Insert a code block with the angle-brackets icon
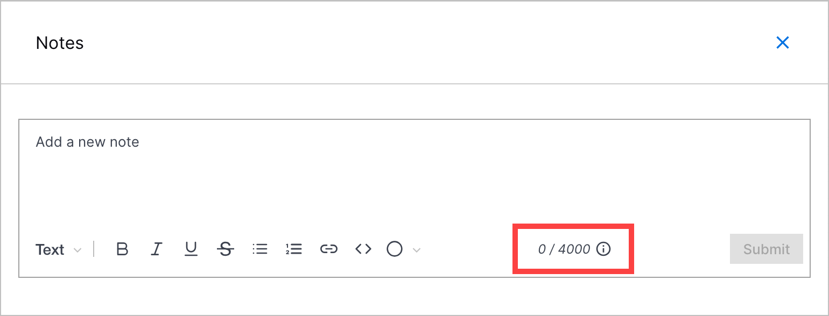 (x=363, y=249)
